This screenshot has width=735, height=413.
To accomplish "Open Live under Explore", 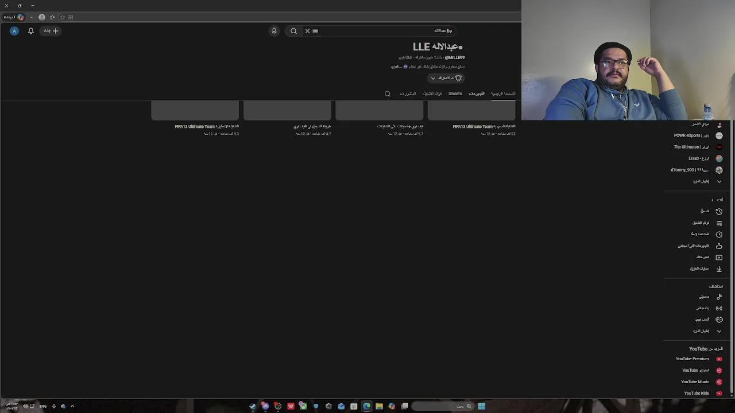I will coord(698,308).
